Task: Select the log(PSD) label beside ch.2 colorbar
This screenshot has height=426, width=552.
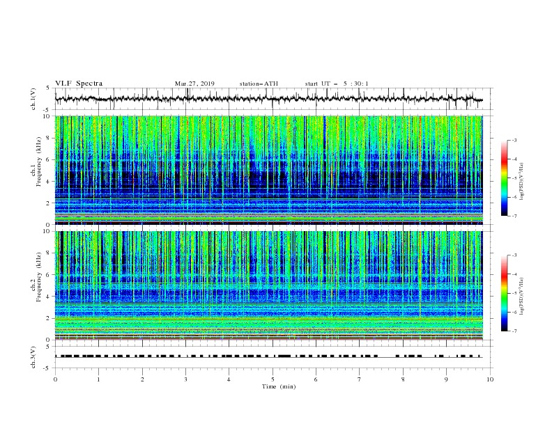Action: [522, 297]
